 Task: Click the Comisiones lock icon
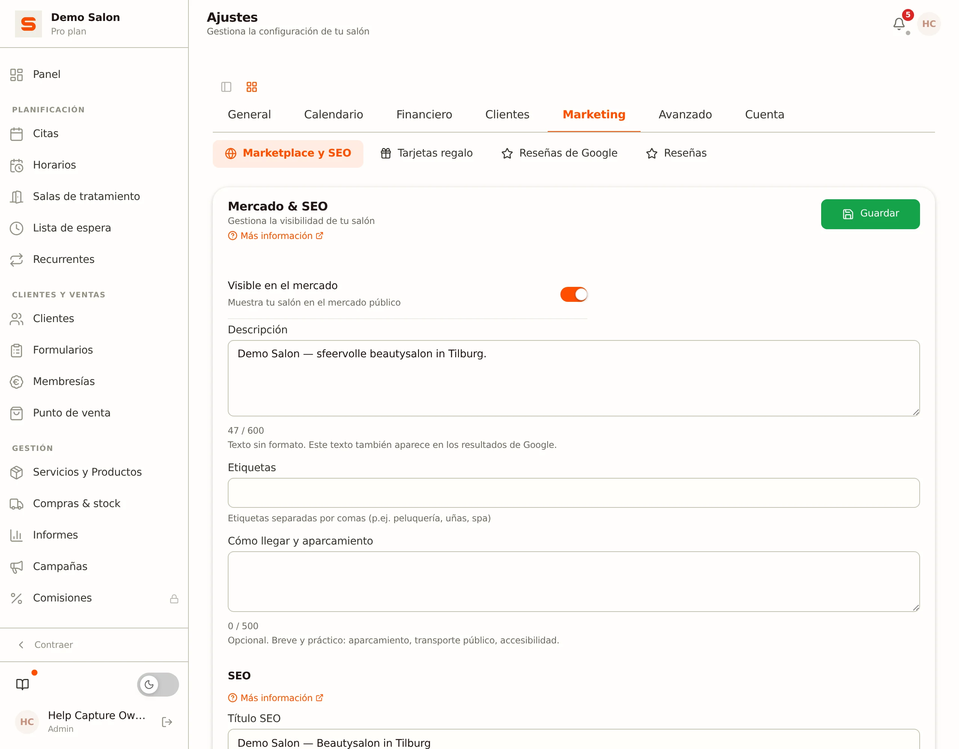pyautogui.click(x=174, y=598)
